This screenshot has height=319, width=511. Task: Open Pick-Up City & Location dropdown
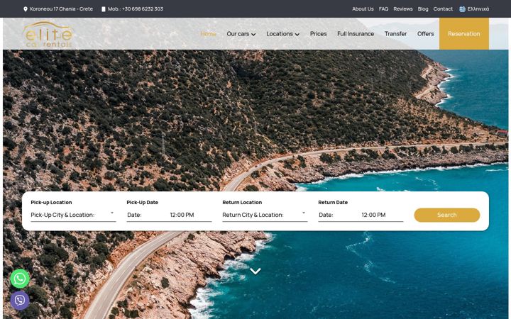73,215
